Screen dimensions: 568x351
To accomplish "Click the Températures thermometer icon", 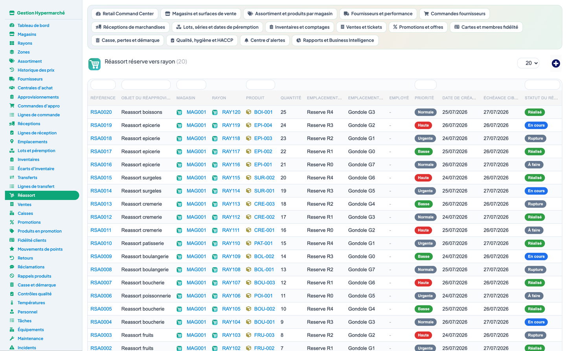I will [12, 303].
